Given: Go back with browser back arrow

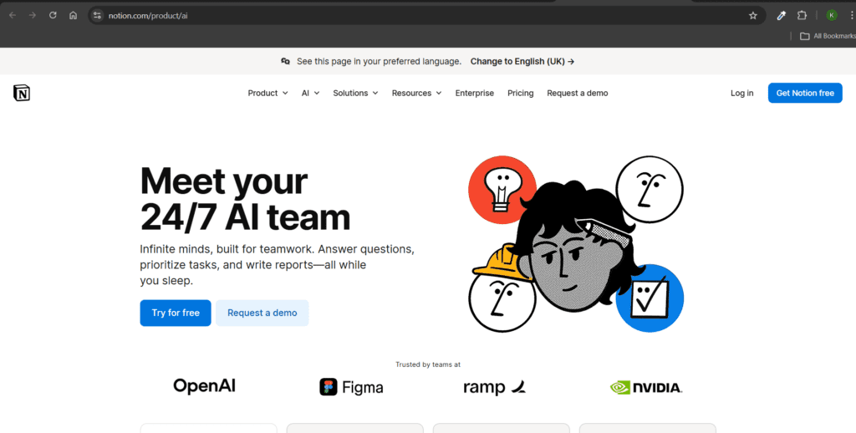Looking at the screenshot, I should [12, 15].
